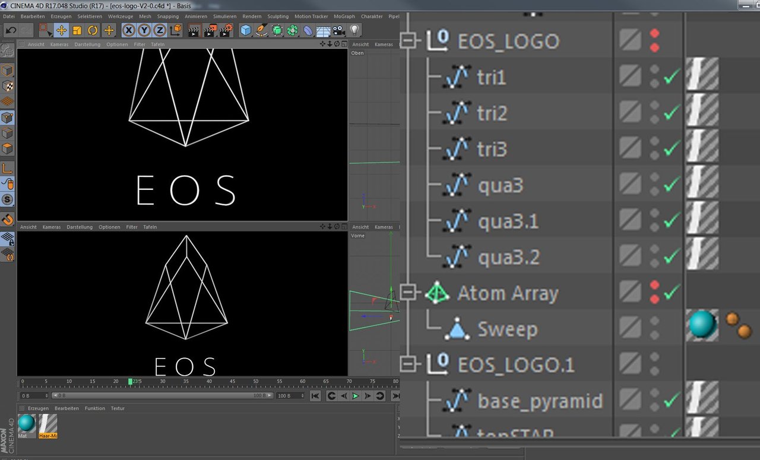Click the teal material tag on Sweep
This screenshot has width=760, height=460.
coord(702,326)
